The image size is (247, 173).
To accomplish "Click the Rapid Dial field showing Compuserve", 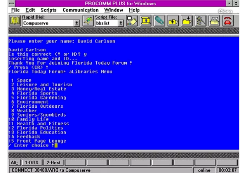I will (x=48, y=23).
